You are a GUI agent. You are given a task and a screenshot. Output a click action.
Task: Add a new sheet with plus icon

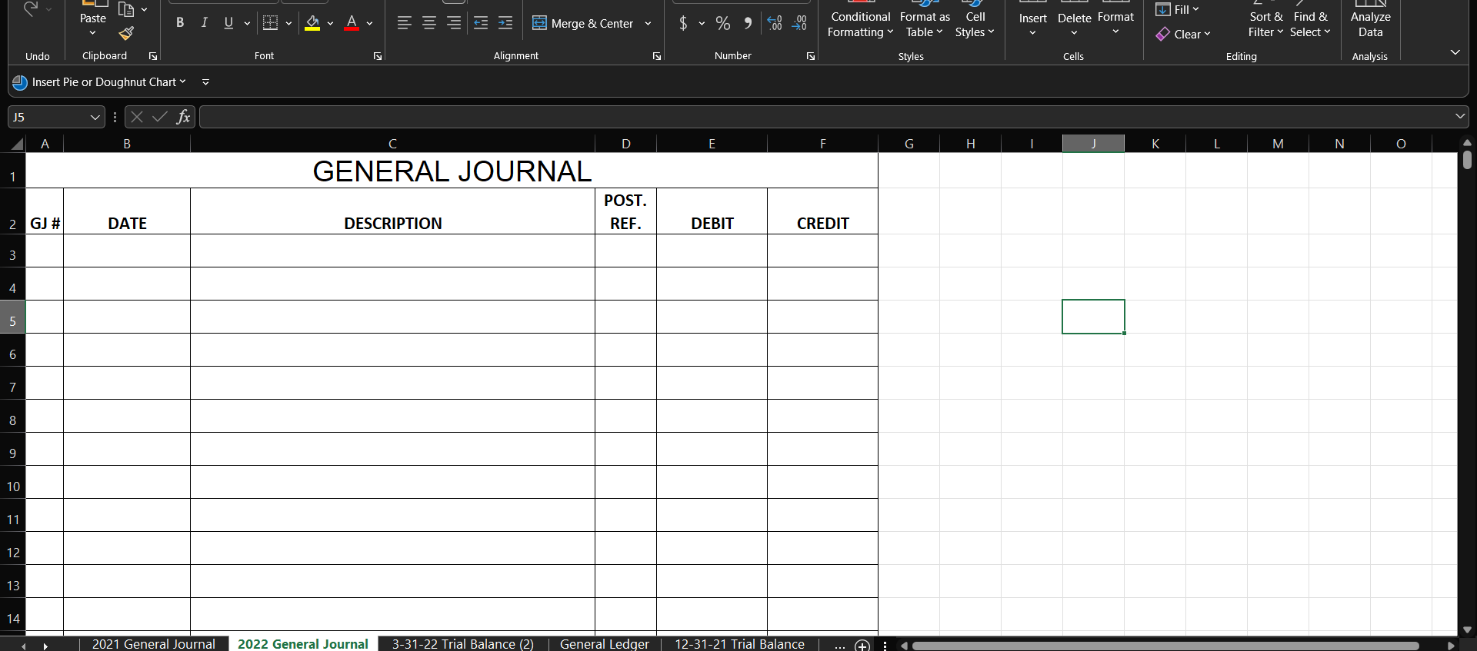(862, 645)
